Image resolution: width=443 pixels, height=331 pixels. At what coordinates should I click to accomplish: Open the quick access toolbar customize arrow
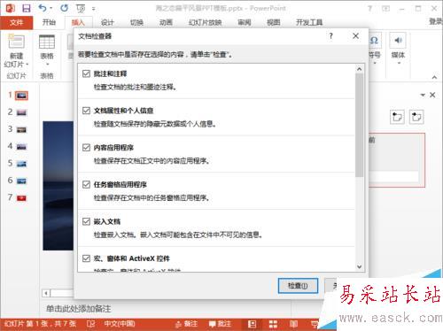pyautogui.click(x=94, y=9)
